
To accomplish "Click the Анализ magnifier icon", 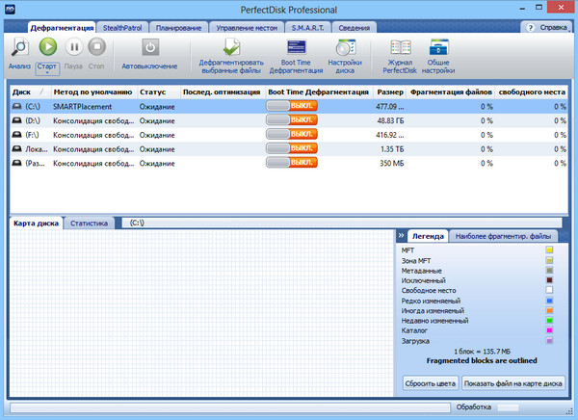I will [x=20, y=46].
